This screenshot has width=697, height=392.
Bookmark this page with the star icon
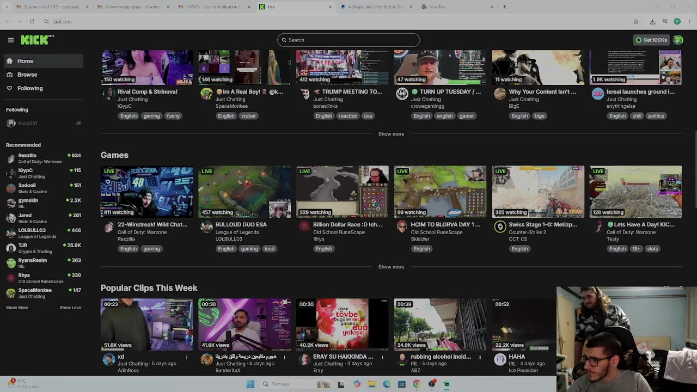coord(635,22)
